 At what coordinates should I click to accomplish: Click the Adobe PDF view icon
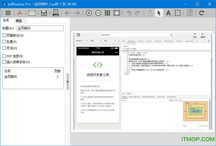click(x=20, y=13)
